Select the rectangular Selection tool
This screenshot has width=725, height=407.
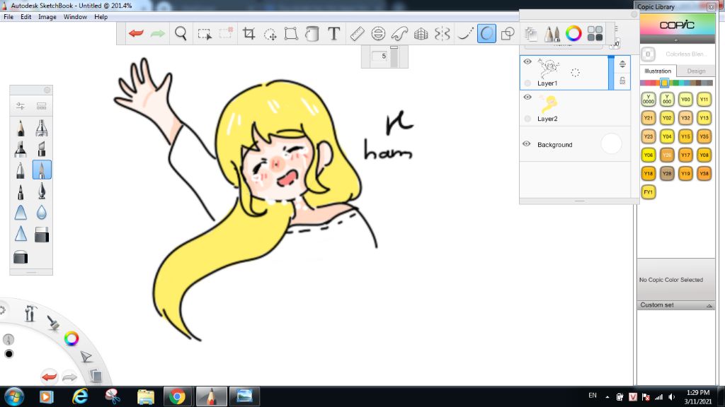(x=205, y=34)
